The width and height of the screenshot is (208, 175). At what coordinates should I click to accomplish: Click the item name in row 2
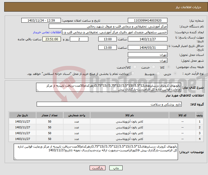129,127
